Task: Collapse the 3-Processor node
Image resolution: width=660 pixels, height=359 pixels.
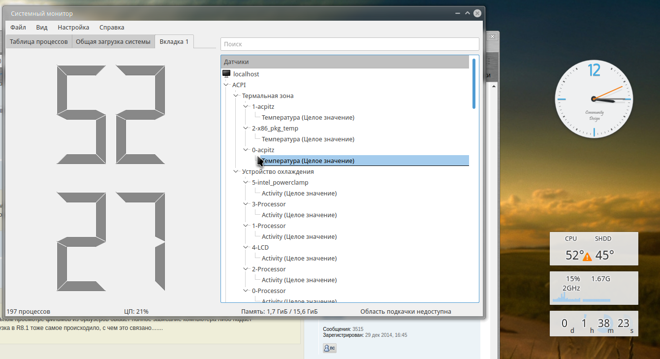Action: 246,204
